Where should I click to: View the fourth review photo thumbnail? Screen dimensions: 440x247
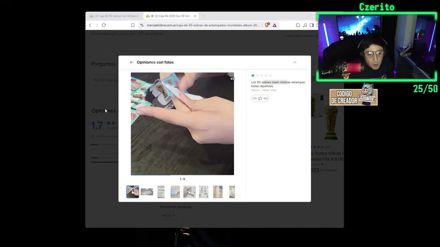[x=175, y=192]
